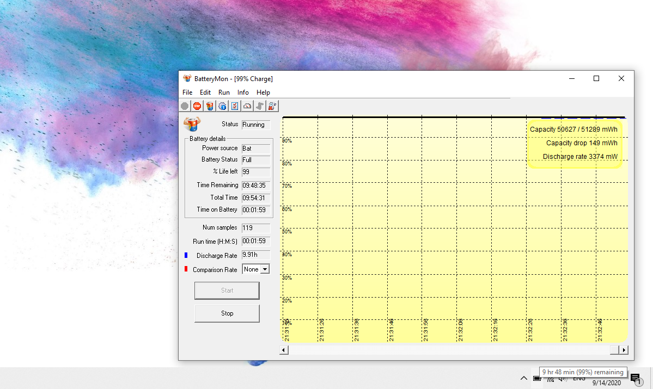Click the red checklist toolbar icon
653x389 pixels.
[235, 106]
